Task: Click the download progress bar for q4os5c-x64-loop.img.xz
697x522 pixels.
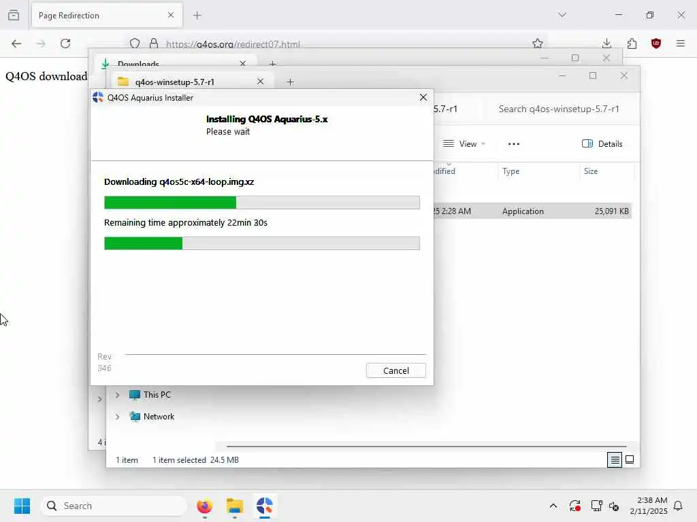Action: (262, 203)
